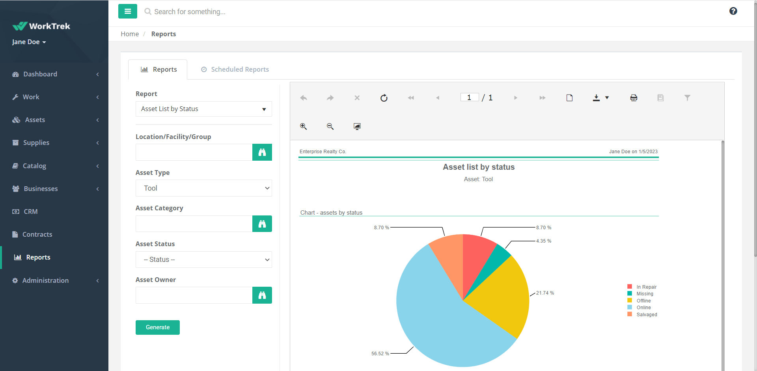Click the refresh report icon
This screenshot has height=371, width=757.
pyautogui.click(x=384, y=98)
